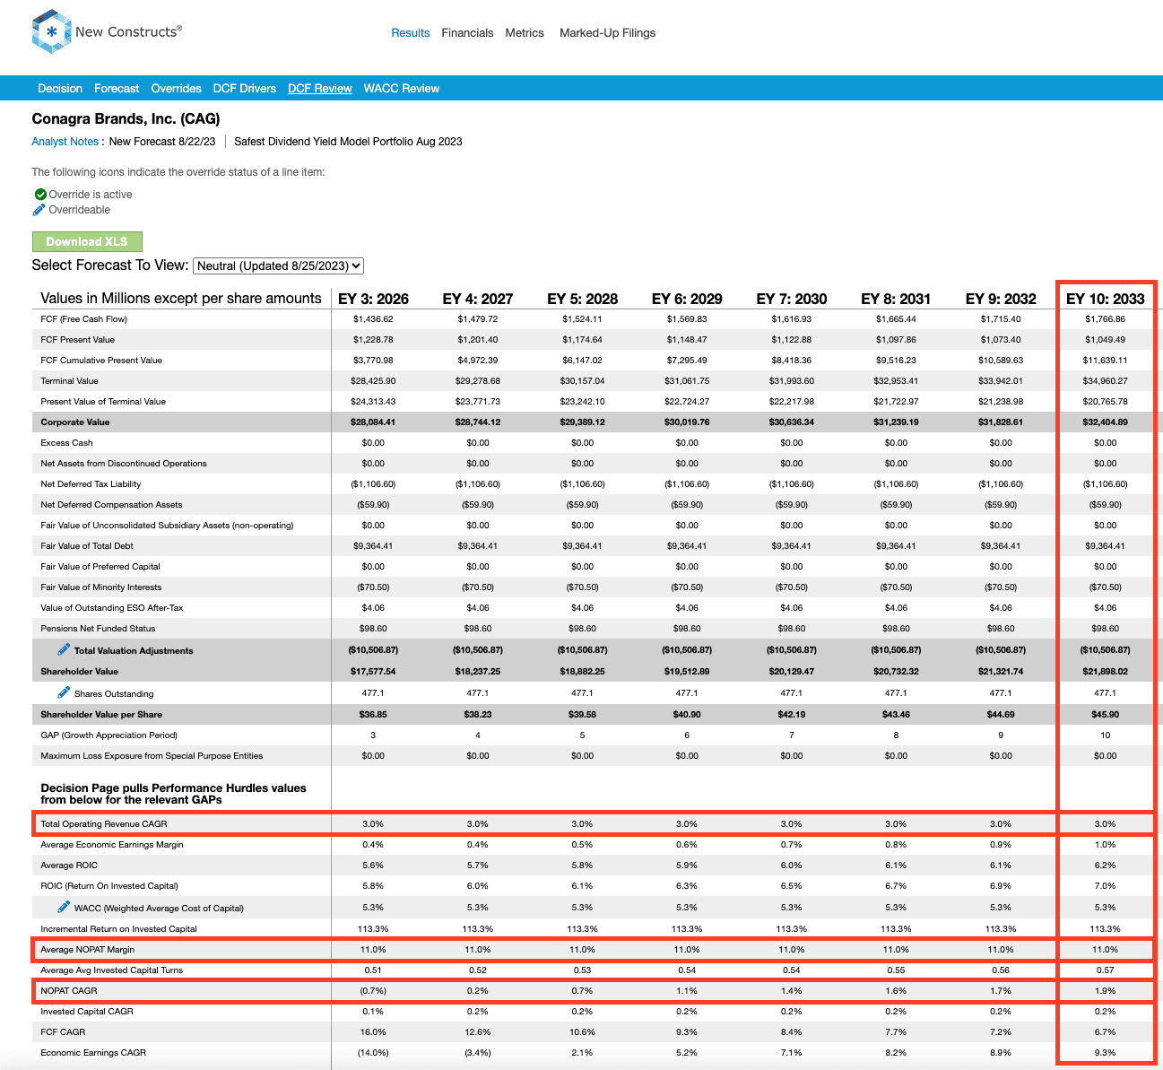Click the EY 10: 2033 column header
Viewport: 1163px width, 1070px height.
coord(1106,299)
